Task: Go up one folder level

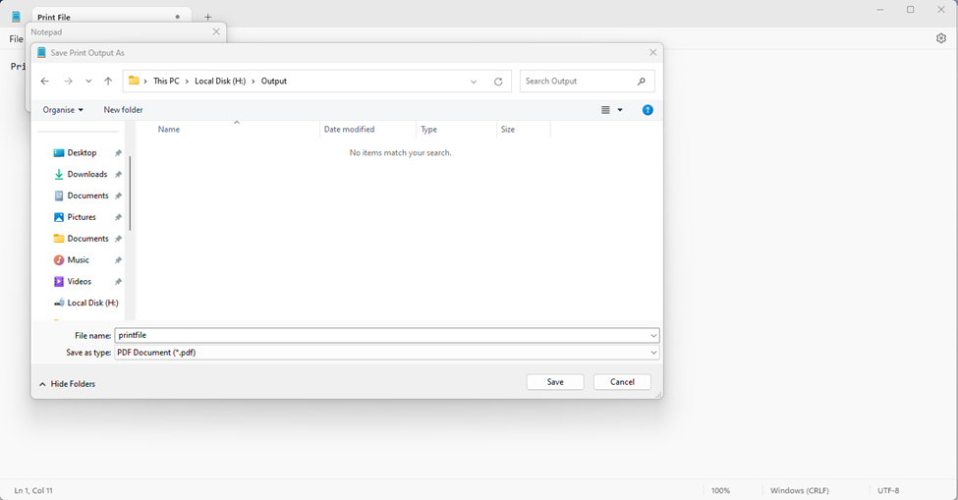Action: click(x=108, y=82)
